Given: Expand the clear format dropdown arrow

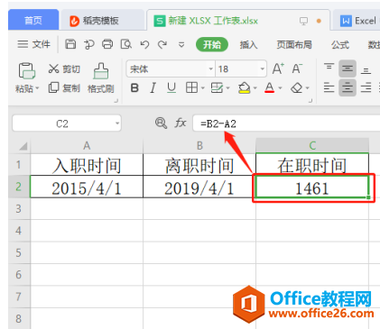Looking at the screenshot, I should click(307, 88).
